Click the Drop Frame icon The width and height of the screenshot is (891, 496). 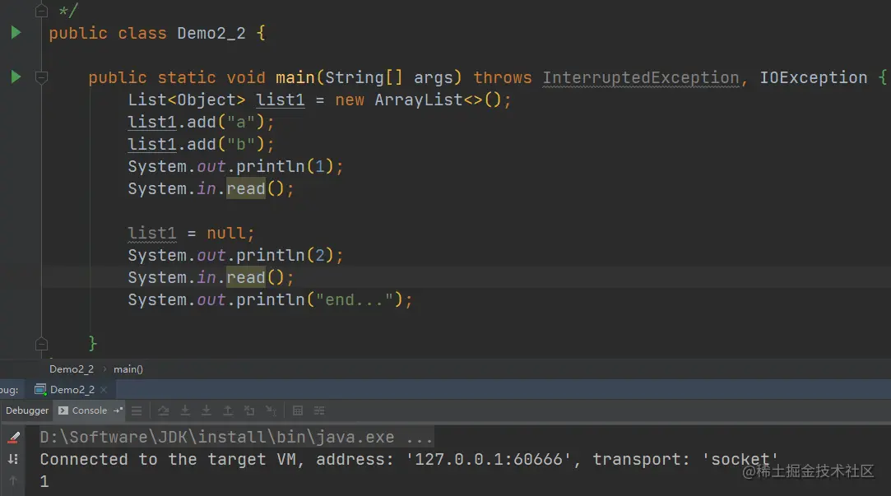click(249, 410)
